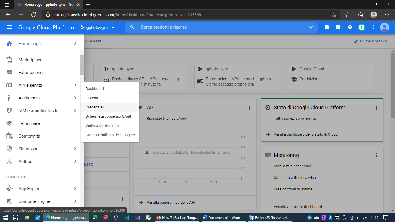Screen dimensions: 405x222
Task: Click the gift free trial icon
Action: click(327, 27)
